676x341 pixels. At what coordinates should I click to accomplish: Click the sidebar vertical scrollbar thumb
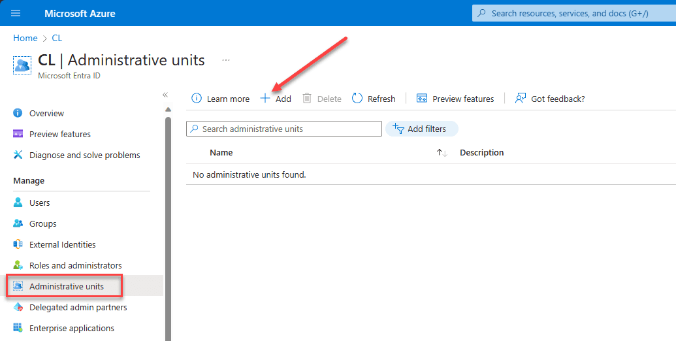(168, 229)
